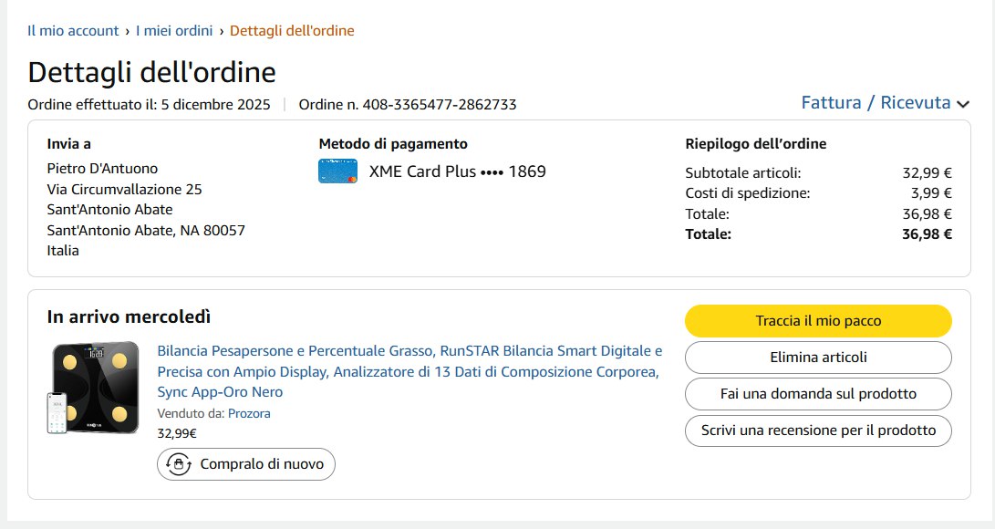Select Fai una domanda sul prodotto
Screen dimensions: 995x529
click(818, 394)
